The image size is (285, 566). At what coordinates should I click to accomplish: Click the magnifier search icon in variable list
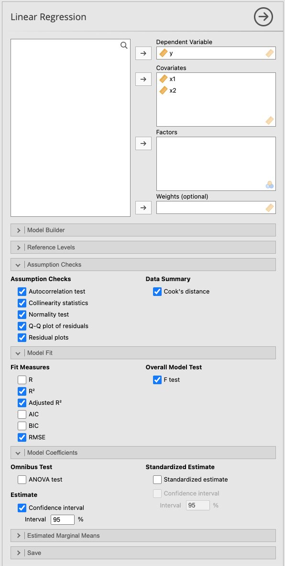click(x=124, y=45)
